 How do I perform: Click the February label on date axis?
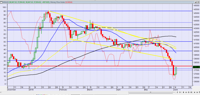(x=63, y=90)
